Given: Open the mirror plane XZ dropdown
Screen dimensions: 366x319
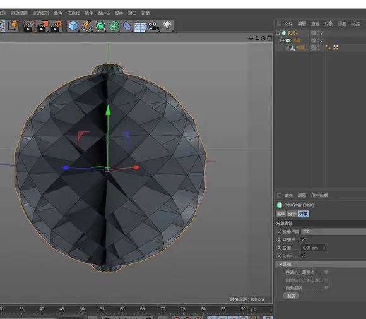Looking at the screenshot, I should pos(333,232).
